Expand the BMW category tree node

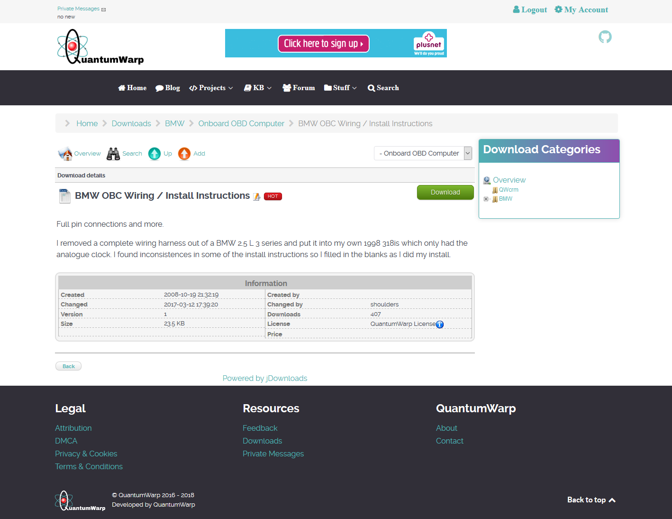[486, 199]
